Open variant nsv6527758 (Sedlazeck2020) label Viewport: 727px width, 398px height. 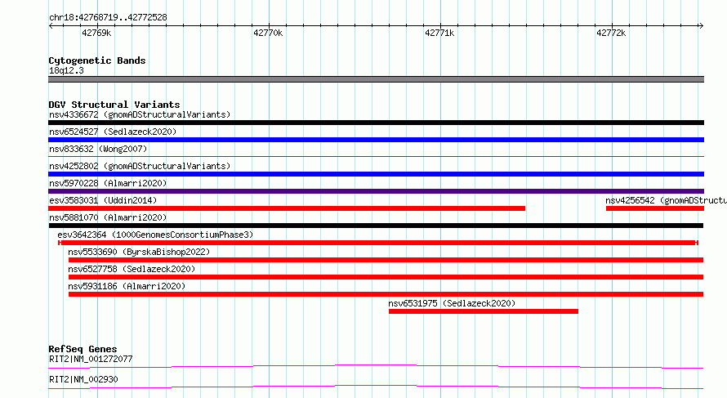tap(132, 269)
